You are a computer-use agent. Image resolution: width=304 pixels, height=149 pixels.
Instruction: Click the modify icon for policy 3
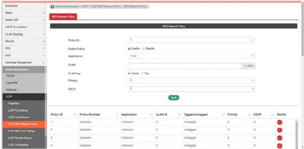pos(280,138)
